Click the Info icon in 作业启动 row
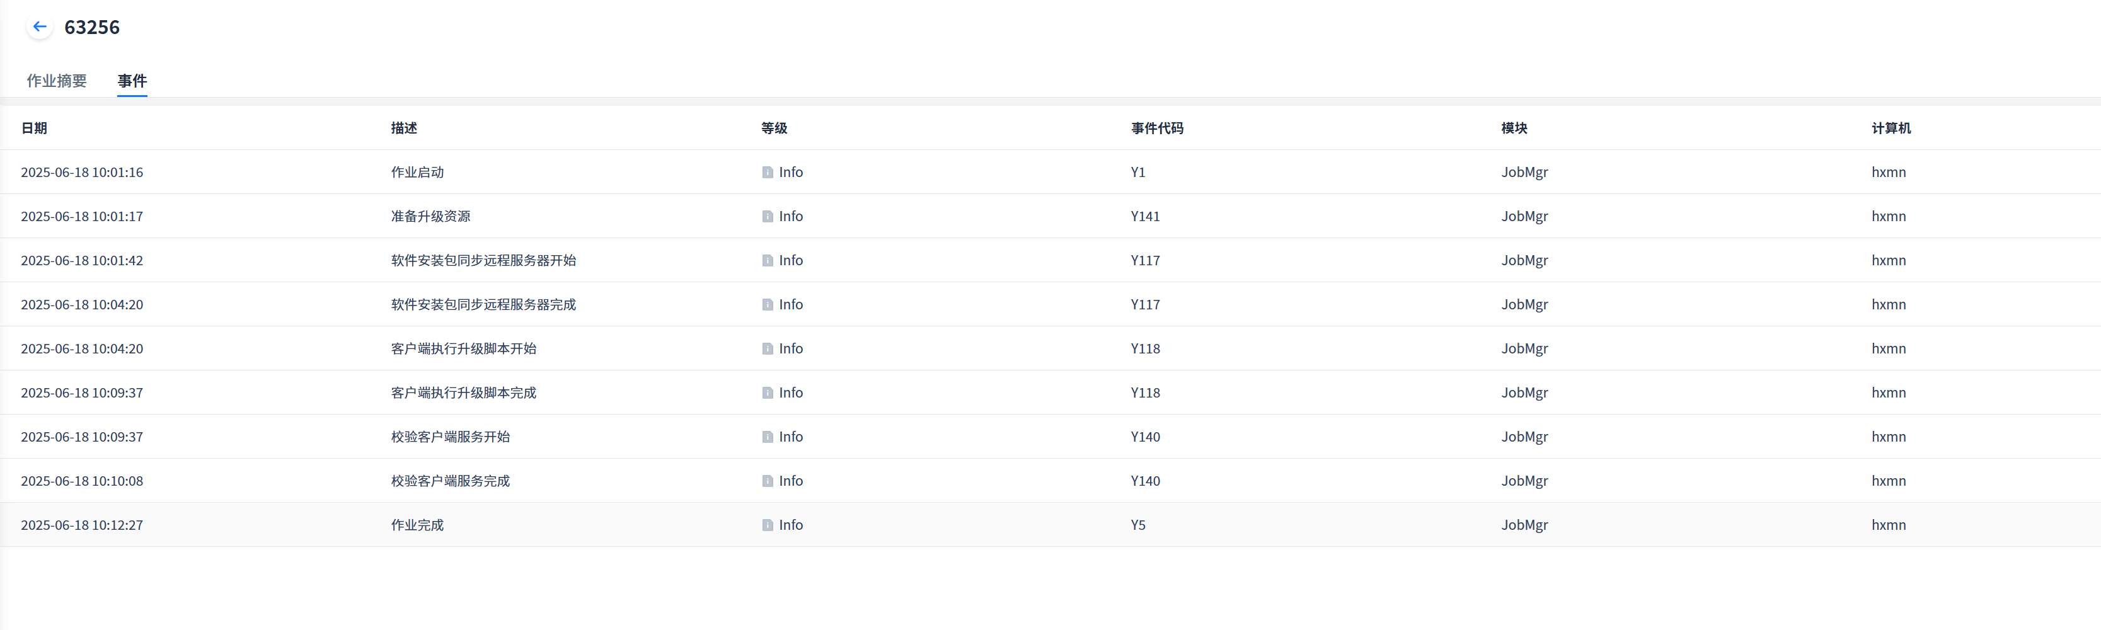The width and height of the screenshot is (2101, 630). click(768, 173)
